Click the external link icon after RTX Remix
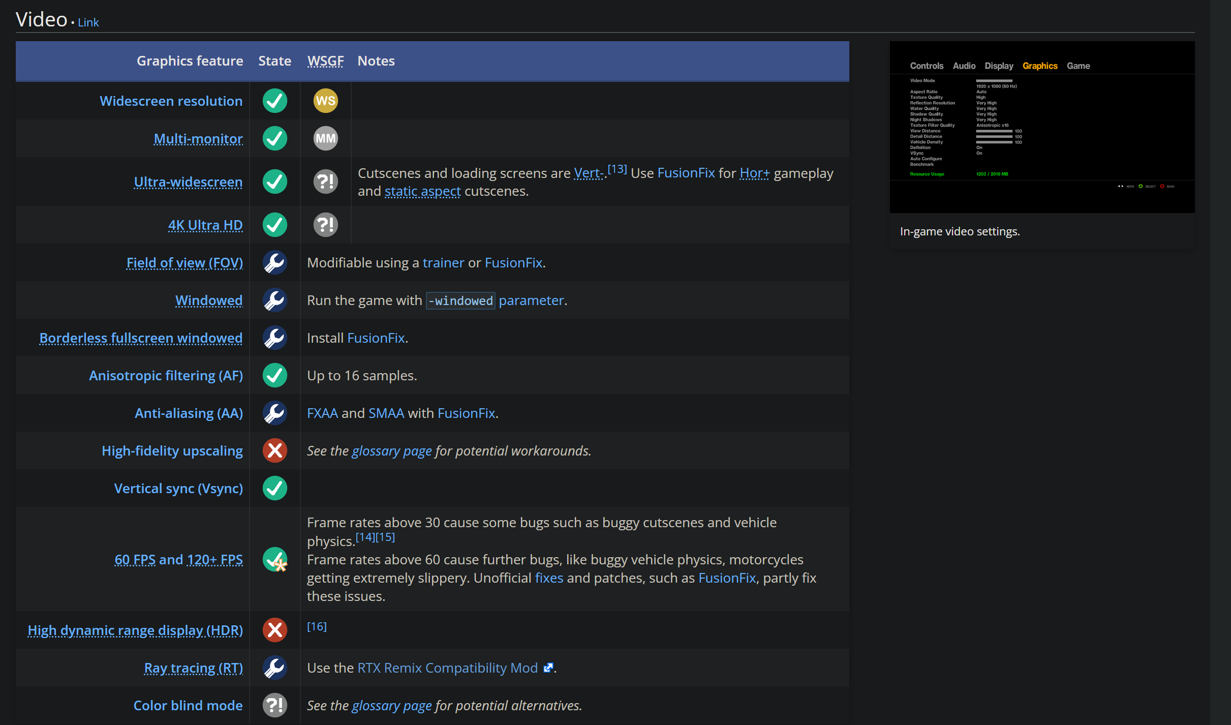The width and height of the screenshot is (1231, 725). (x=548, y=668)
